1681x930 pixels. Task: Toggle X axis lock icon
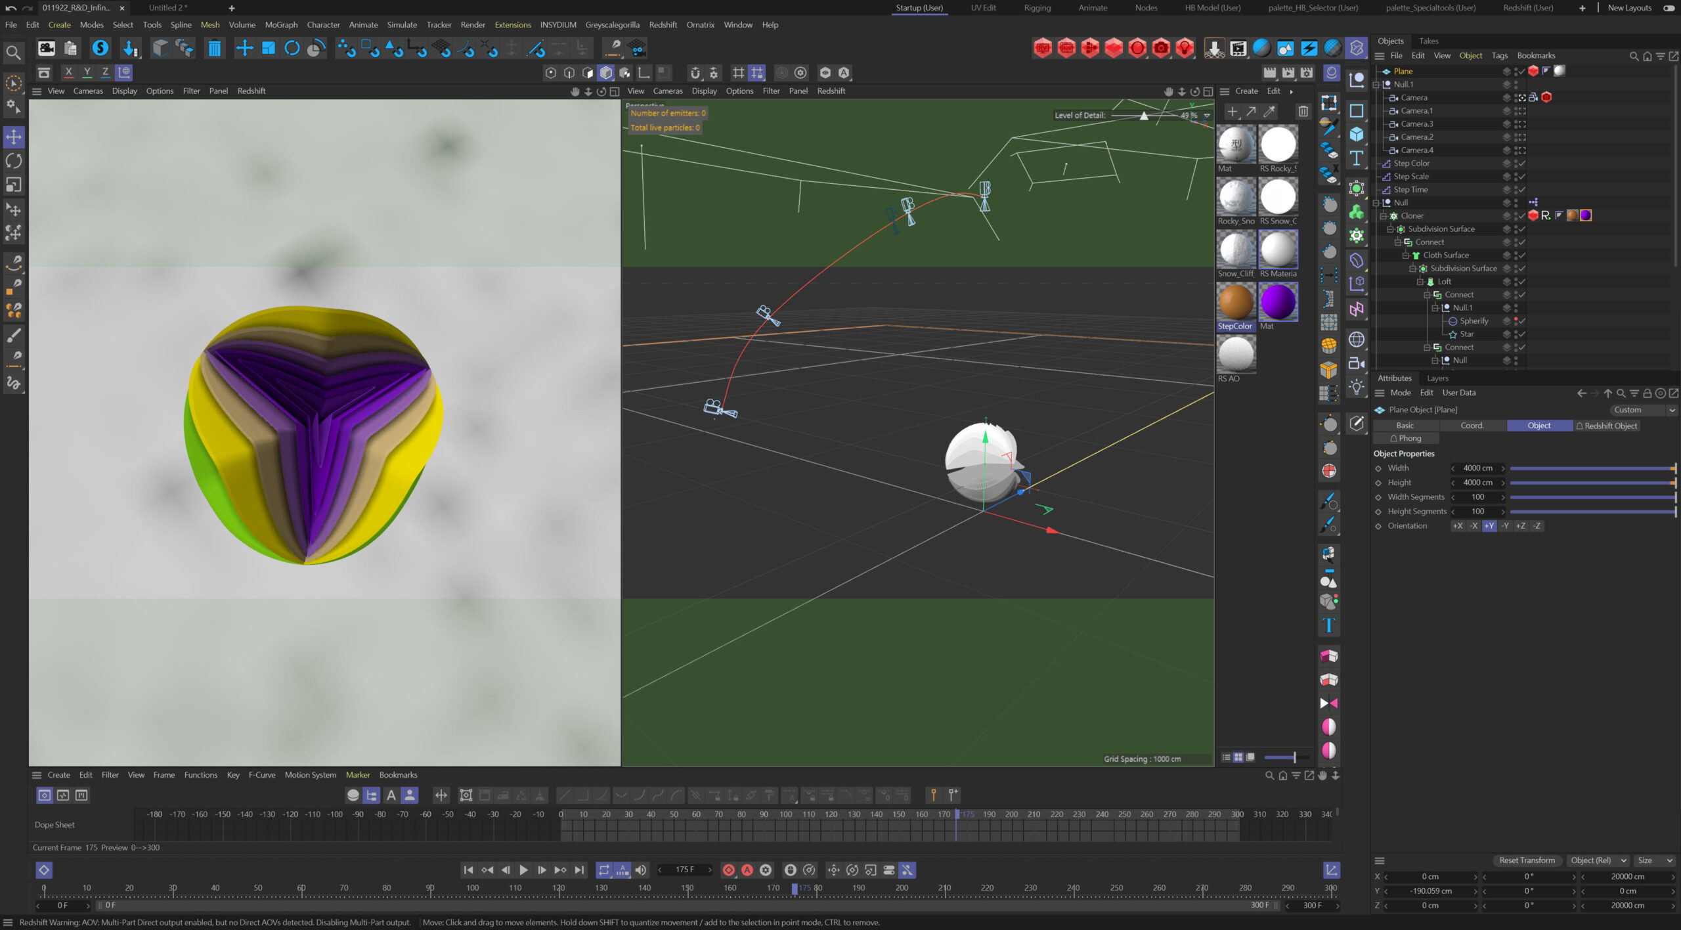pos(68,72)
